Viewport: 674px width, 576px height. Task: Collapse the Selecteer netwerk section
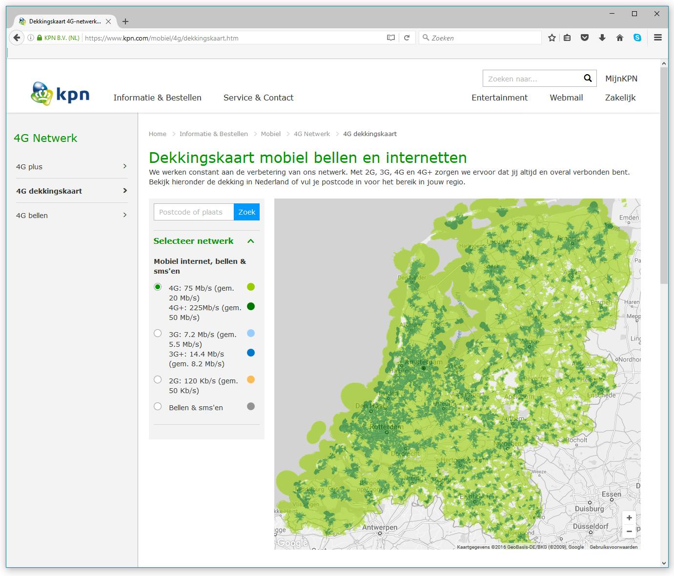click(251, 241)
